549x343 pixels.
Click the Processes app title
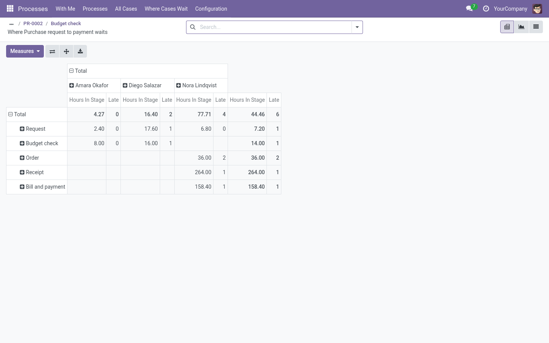(x=33, y=9)
